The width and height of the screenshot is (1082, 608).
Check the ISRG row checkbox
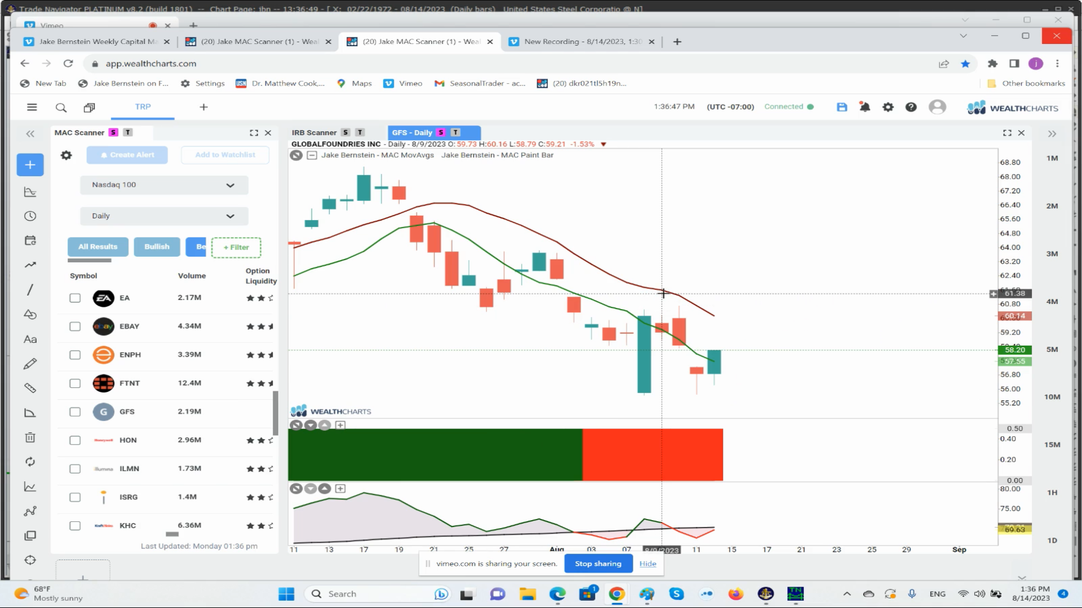coord(75,497)
